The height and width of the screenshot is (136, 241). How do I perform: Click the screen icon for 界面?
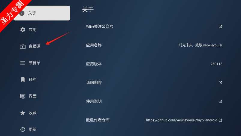pyautogui.click(x=23, y=96)
